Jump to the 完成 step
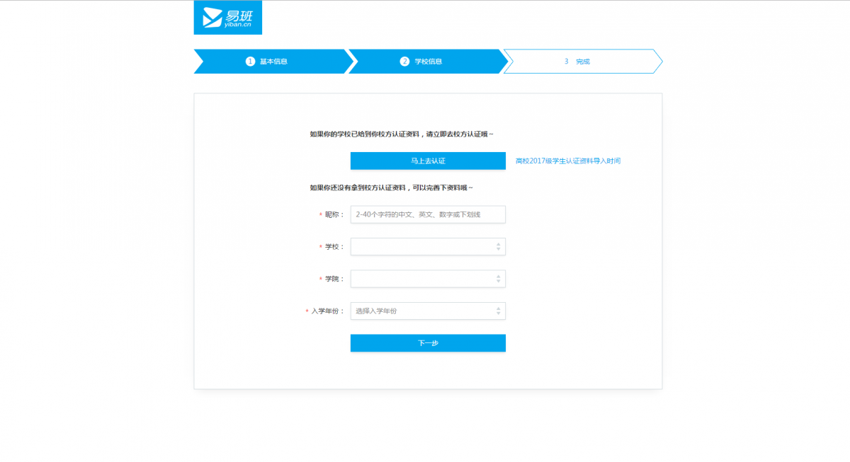Screen dimensions: 850x462 [582, 62]
